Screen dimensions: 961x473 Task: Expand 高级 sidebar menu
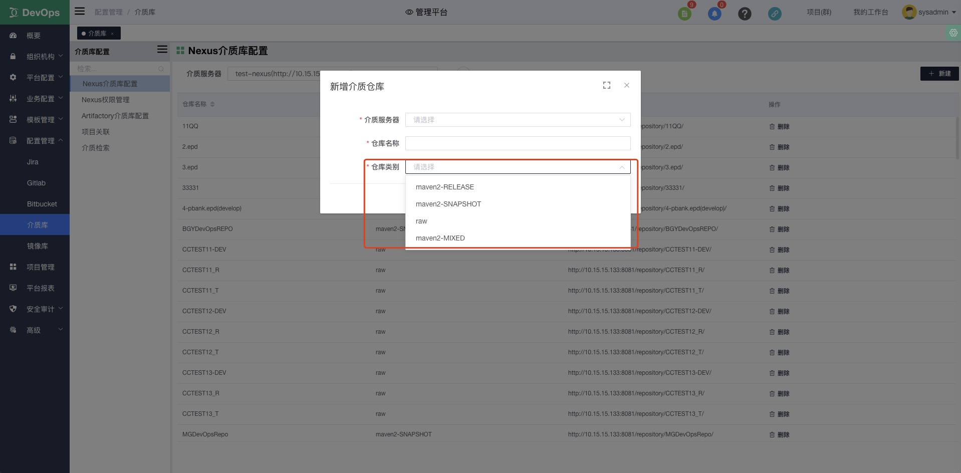point(35,330)
